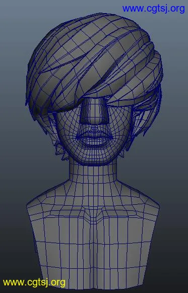Open the blue www.cgtsj.org watermark link

coord(153,9)
